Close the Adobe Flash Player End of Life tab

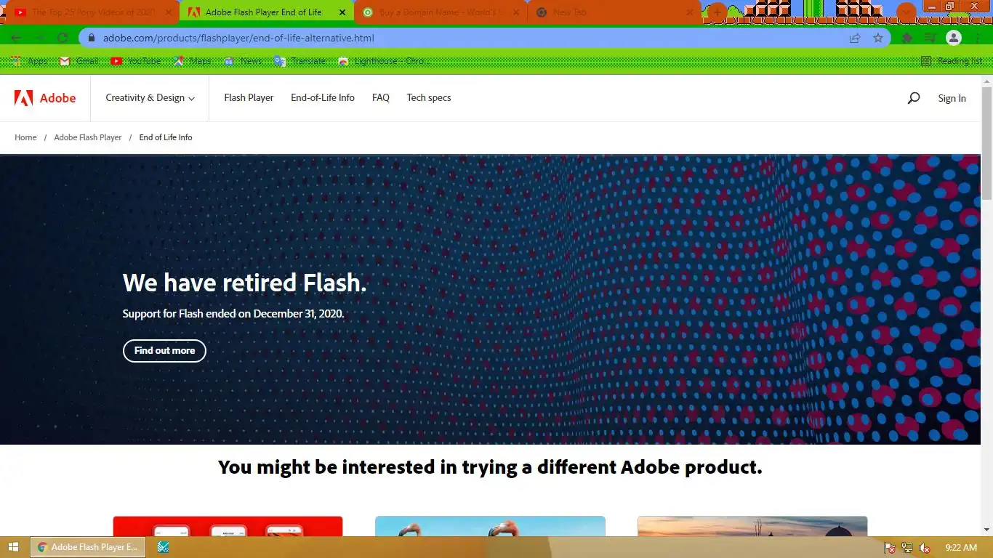(342, 12)
